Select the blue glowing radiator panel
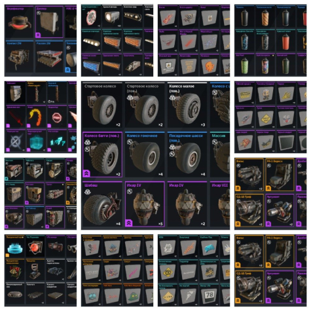311x311 pixels. (91, 65)
